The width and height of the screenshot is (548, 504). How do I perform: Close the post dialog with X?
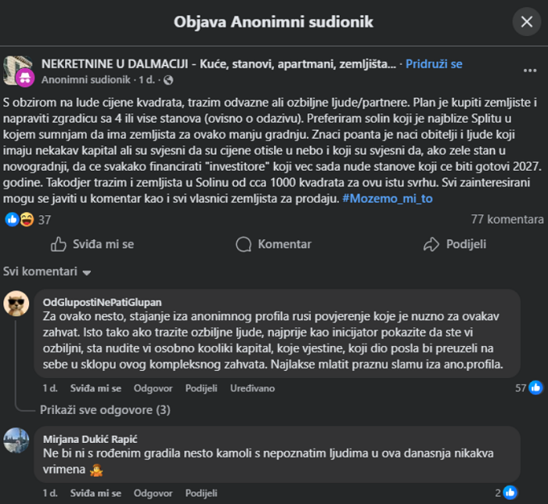point(526,22)
